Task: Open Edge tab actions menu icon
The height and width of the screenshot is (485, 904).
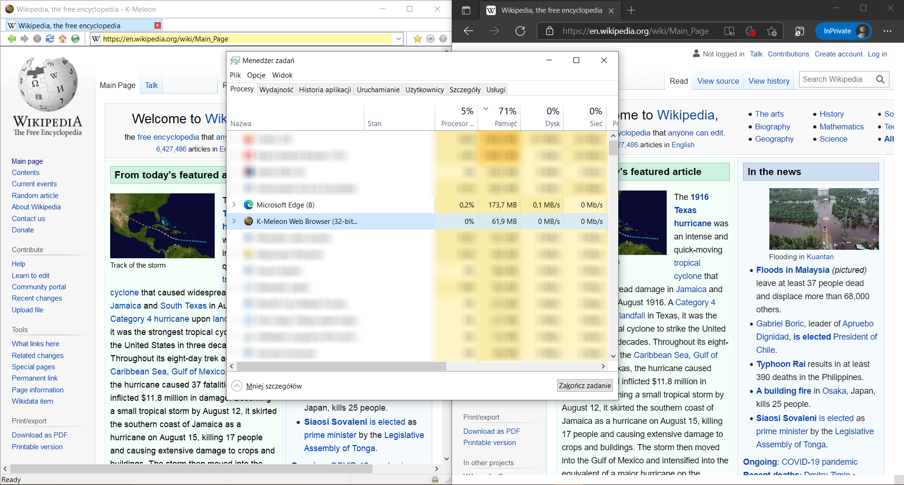Action: 466,10
